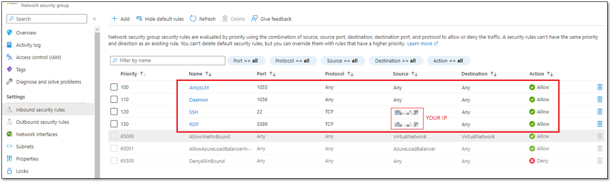Click the Network interfaces icon
The image size is (612, 183).
click(x=9, y=134)
